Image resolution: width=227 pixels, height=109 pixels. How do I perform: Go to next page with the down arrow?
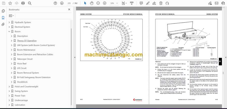62,3
